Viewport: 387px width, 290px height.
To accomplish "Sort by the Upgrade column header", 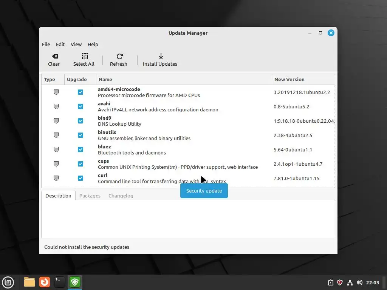I will pos(80,79).
